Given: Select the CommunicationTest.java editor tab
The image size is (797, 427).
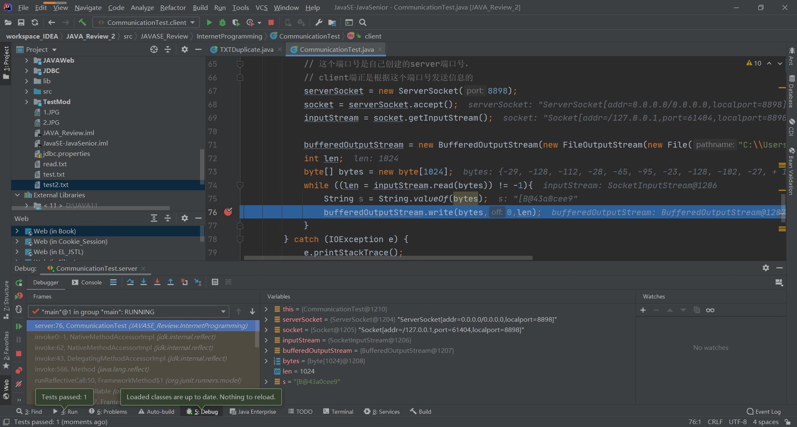Looking at the screenshot, I should [x=336, y=49].
